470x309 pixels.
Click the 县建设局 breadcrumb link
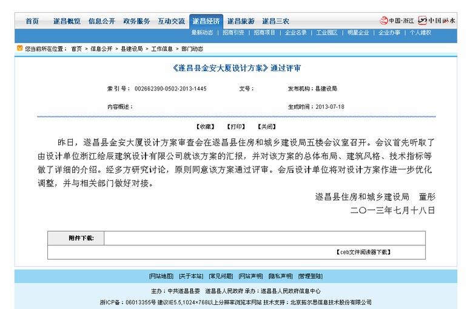(132, 49)
